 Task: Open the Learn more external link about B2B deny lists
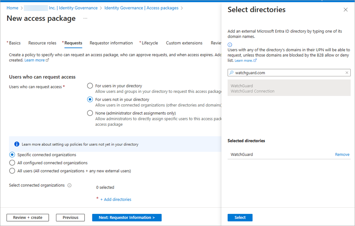(244, 60)
